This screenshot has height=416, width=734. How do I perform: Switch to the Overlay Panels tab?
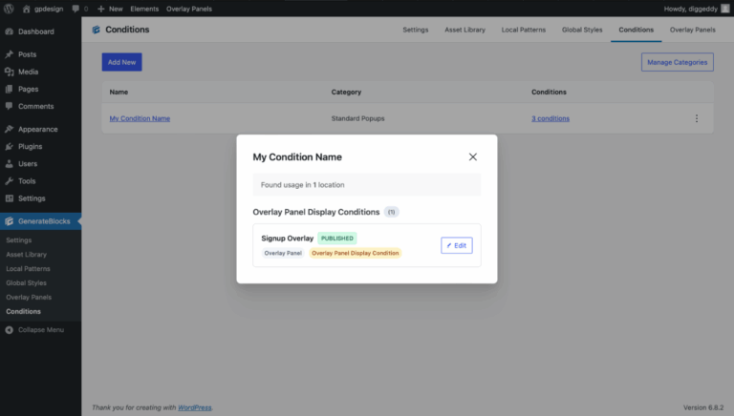(x=692, y=30)
